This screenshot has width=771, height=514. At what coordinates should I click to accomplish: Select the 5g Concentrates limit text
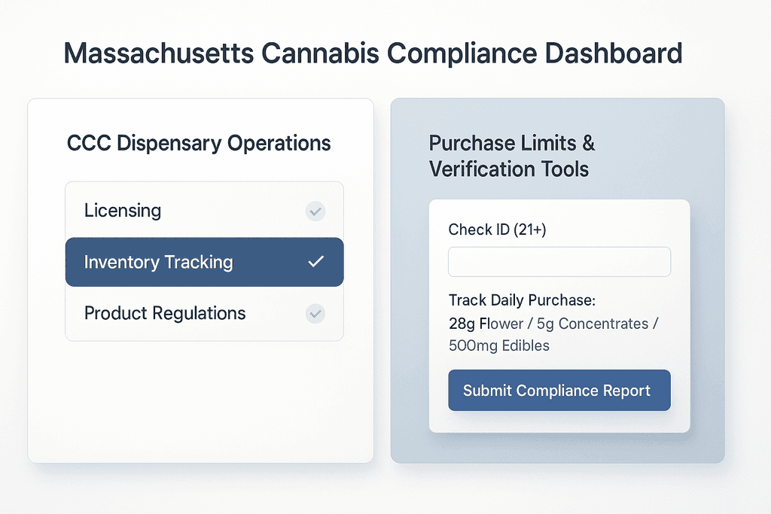coord(591,324)
